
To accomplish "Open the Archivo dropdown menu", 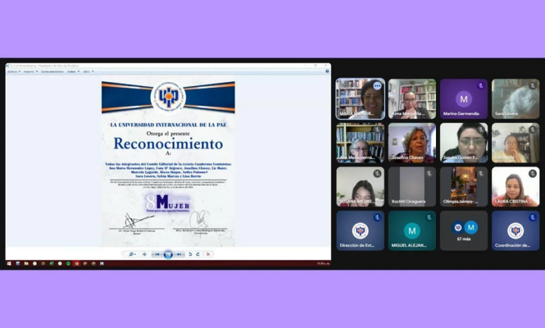I will 13,71.
